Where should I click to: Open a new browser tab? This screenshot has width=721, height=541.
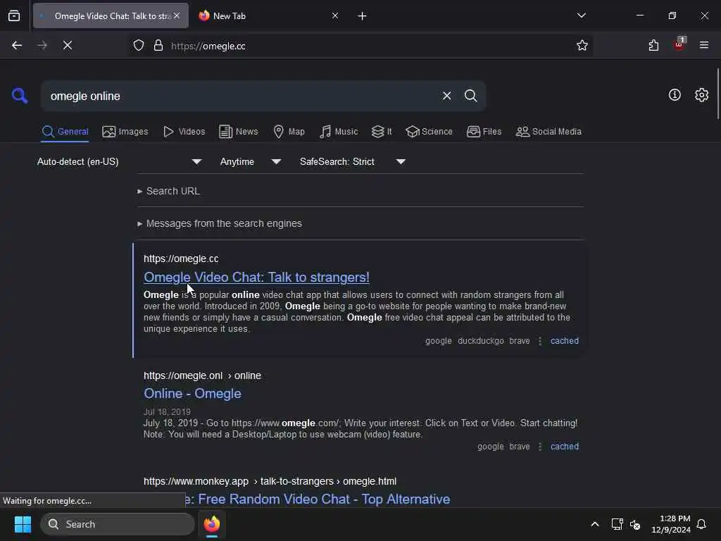click(363, 16)
